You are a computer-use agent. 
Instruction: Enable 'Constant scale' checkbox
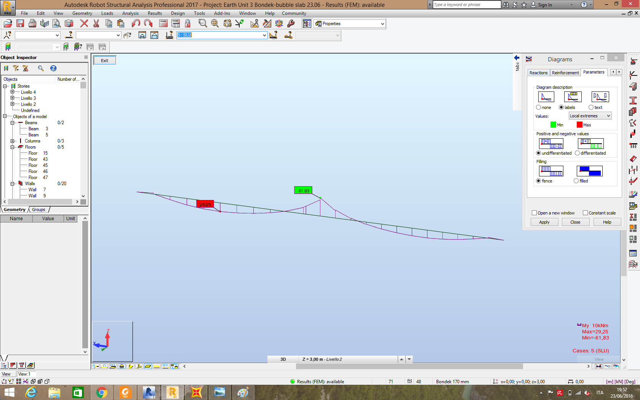click(x=586, y=213)
